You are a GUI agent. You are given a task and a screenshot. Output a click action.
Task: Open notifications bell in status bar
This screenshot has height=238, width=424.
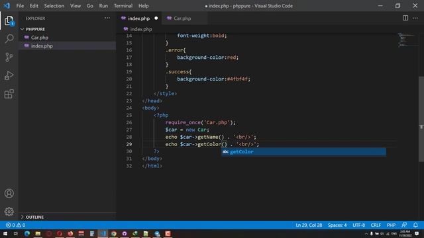coord(415,225)
